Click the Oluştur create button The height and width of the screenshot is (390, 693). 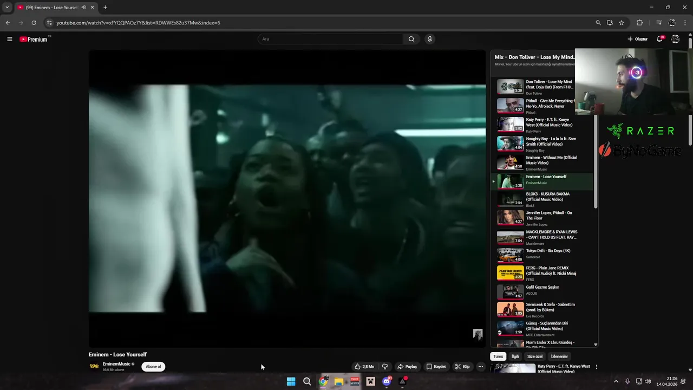638,39
